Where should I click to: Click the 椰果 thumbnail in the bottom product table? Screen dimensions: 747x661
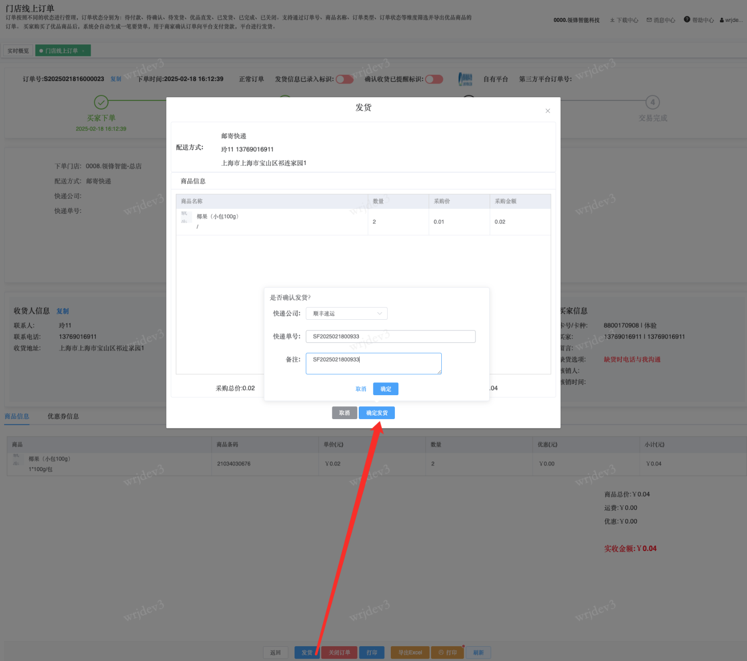coord(17,459)
